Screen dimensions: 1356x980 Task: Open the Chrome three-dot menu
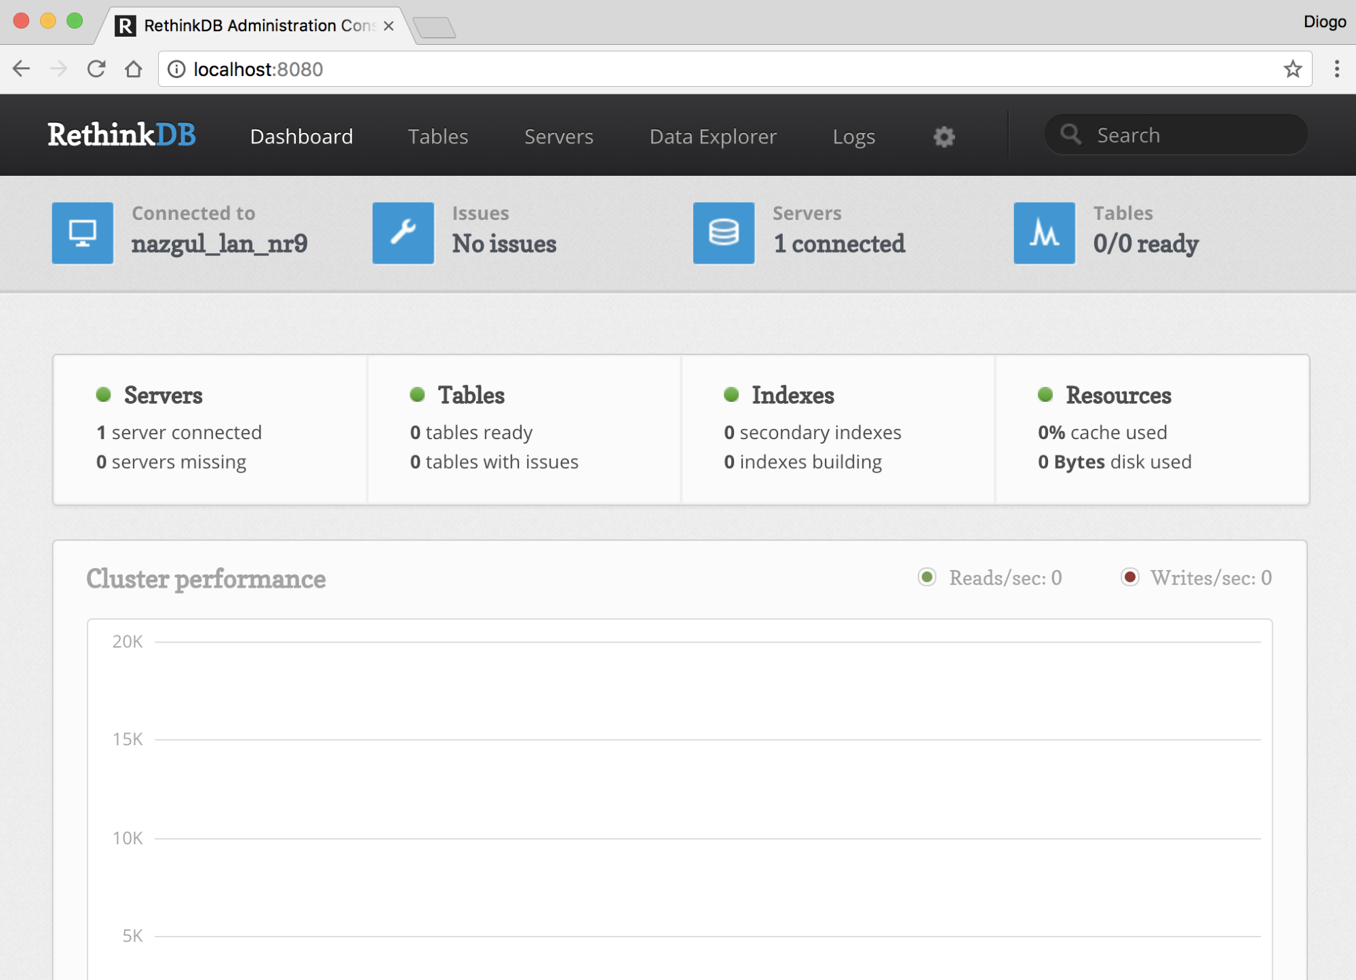point(1336,69)
